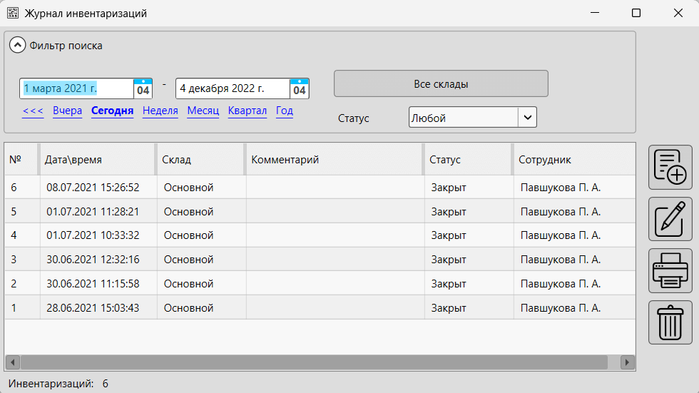Click the <<< previous period link

coord(33,111)
